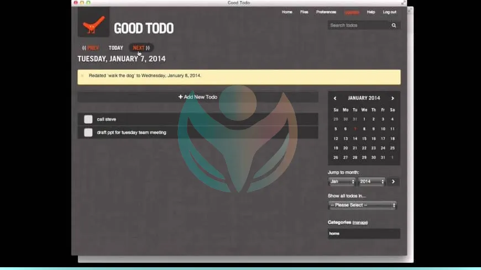The width and height of the screenshot is (481, 270).
Task: Dismiss the yellow redated notification
Action: click(x=82, y=76)
